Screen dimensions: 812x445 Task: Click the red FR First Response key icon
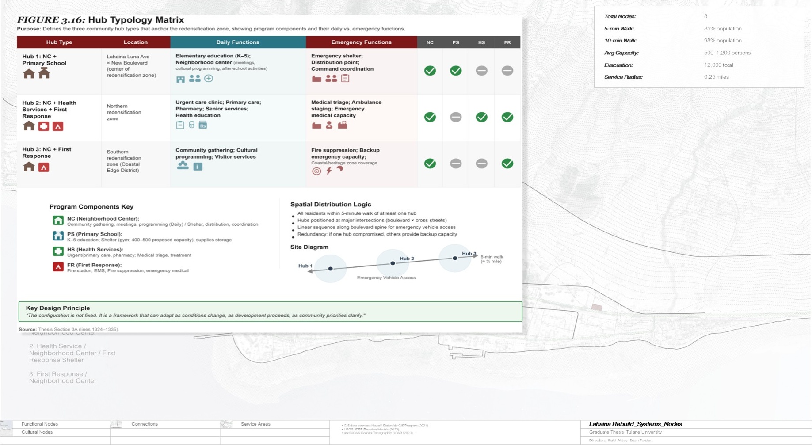click(58, 266)
